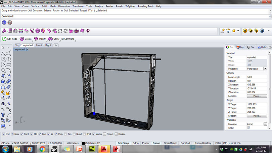Uncheck the Wallpaper Show checkbox
The width and height of the screenshot is (272, 153).
coord(249,128)
